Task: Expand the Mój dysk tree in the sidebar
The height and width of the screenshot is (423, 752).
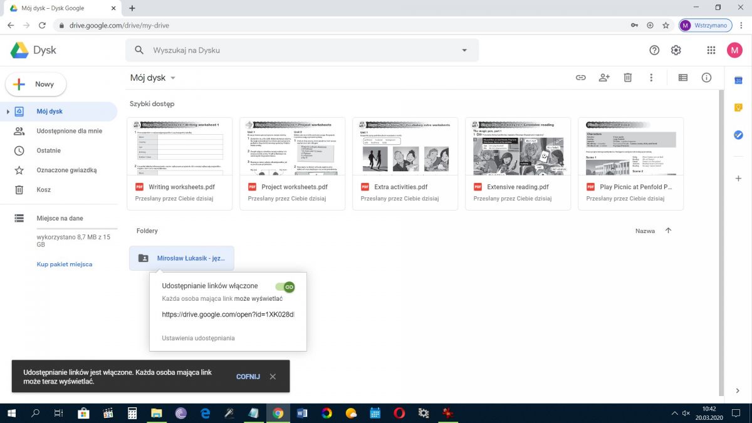Action: point(8,112)
